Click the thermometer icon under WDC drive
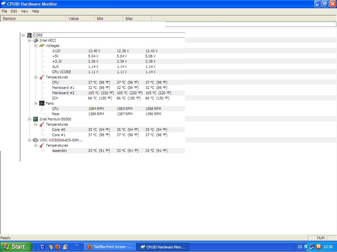 point(42,145)
